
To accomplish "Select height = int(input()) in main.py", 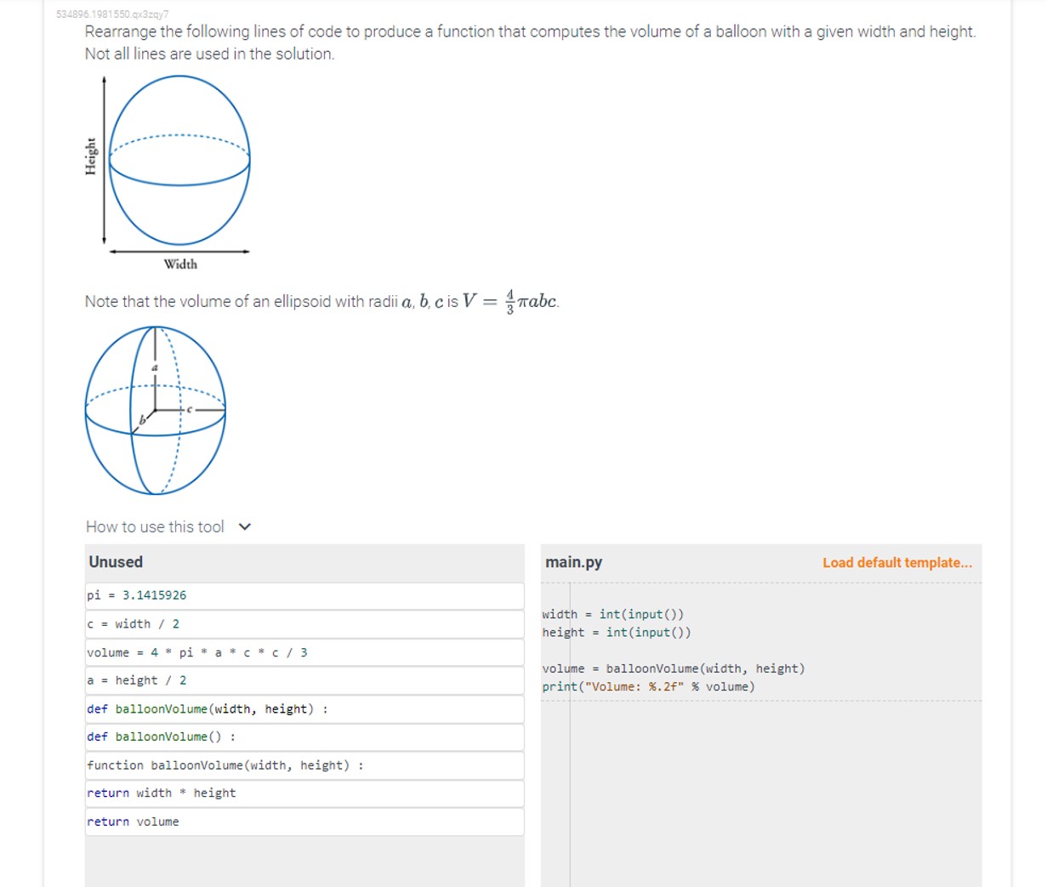I will [614, 632].
